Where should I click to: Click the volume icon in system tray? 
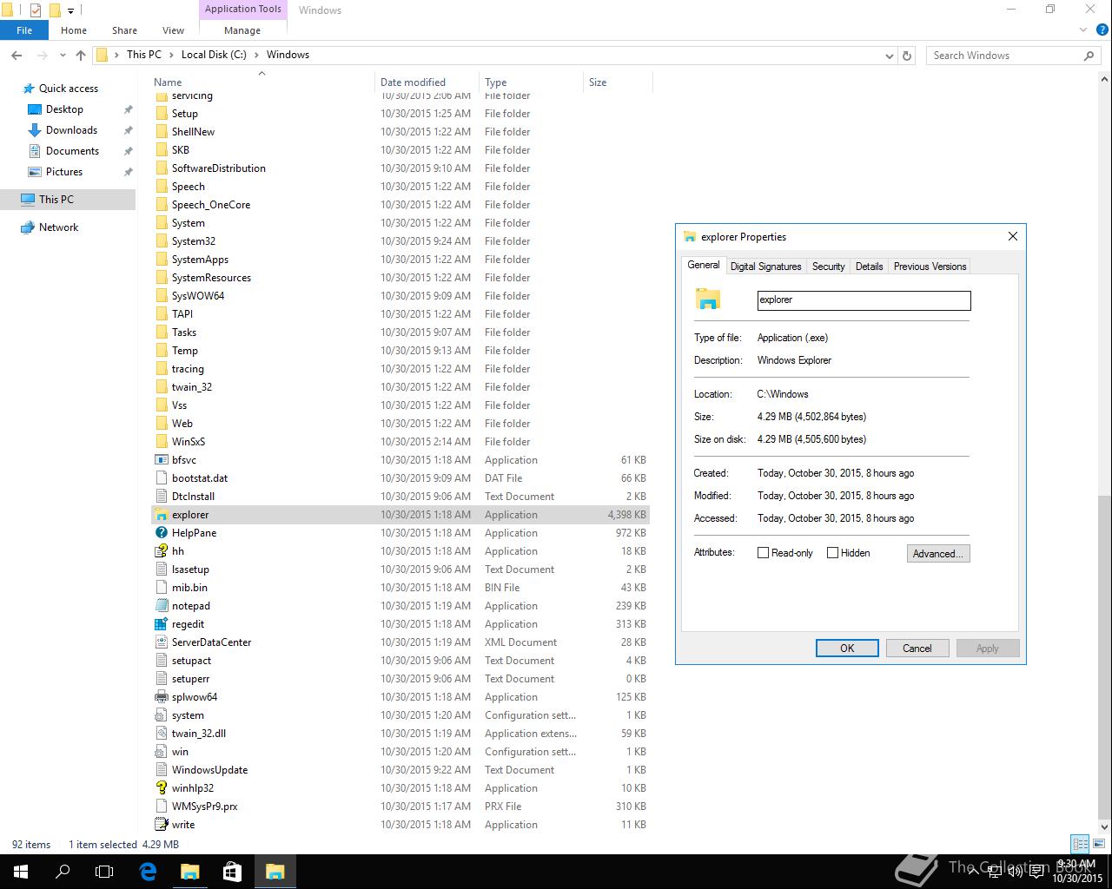(1014, 872)
